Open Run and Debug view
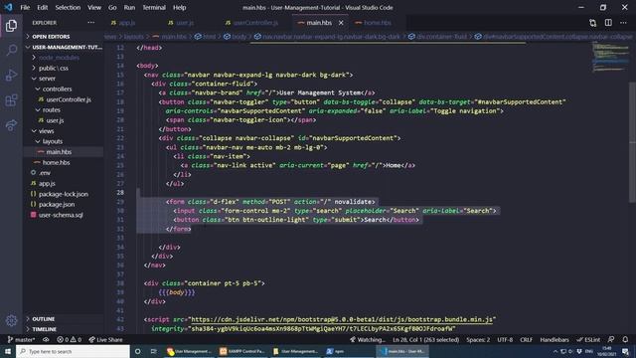The width and height of the screenshot is (636, 358). pyautogui.click(x=11, y=76)
